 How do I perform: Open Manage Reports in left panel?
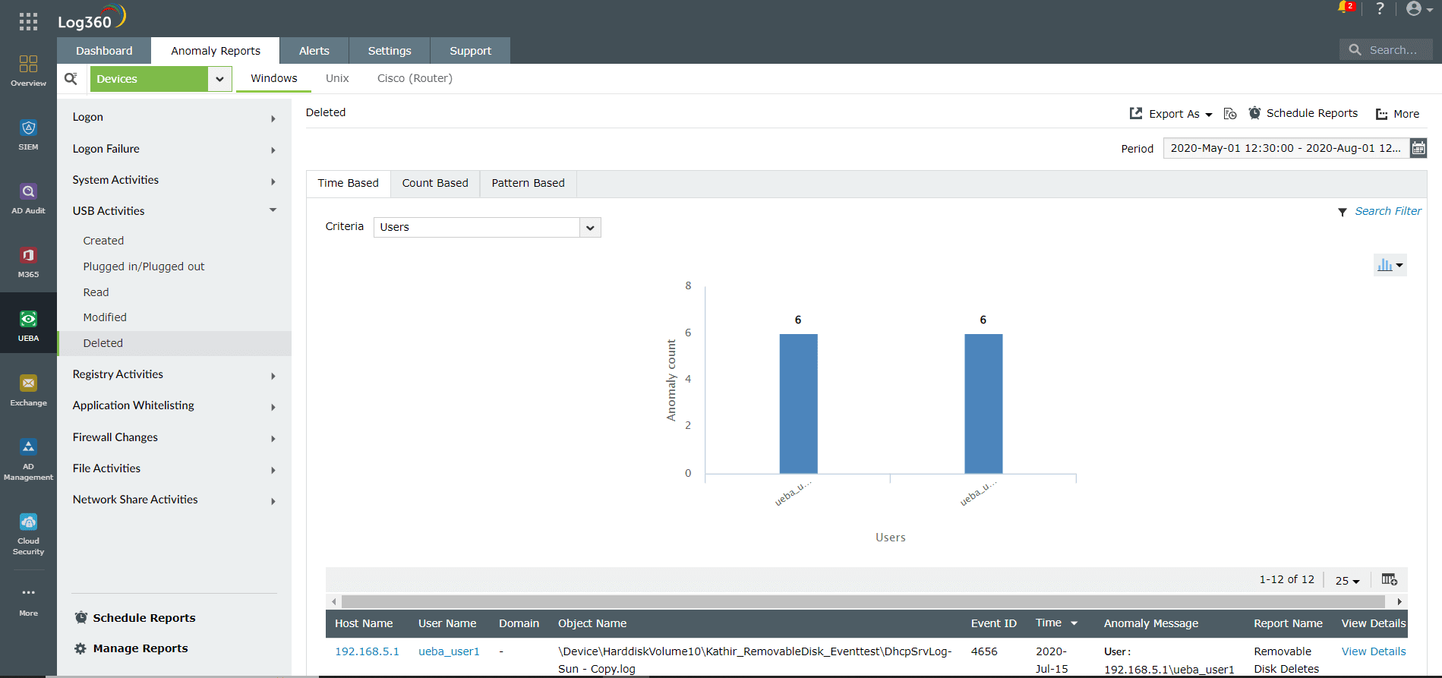(x=131, y=648)
